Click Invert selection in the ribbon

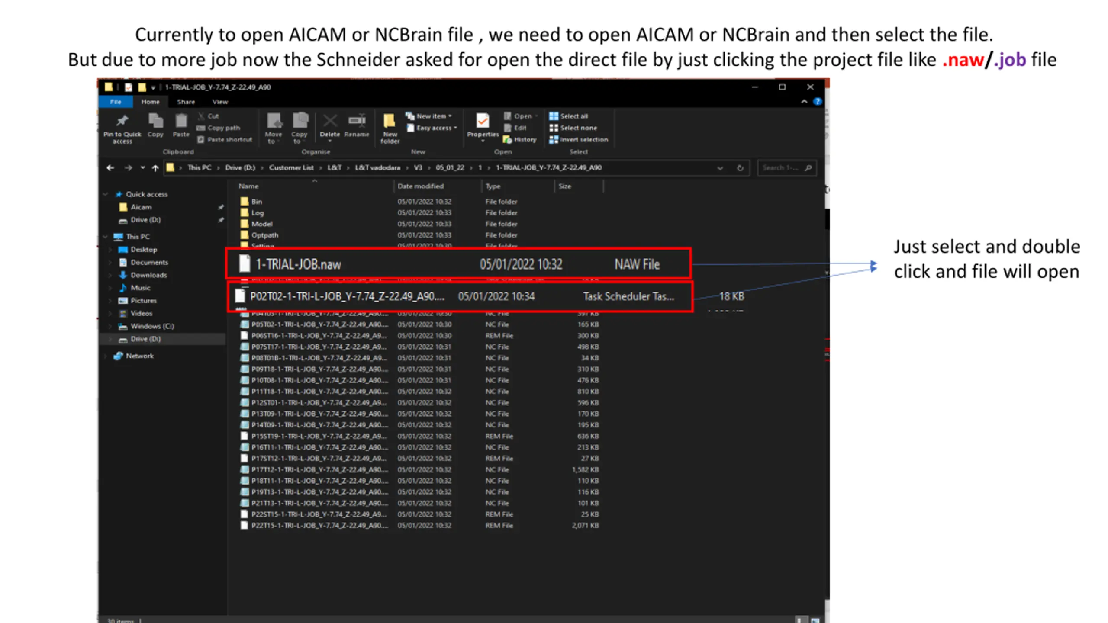click(579, 139)
